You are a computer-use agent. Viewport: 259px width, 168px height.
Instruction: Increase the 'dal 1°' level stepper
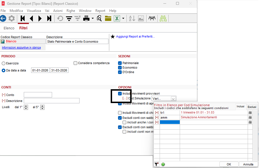point(26,106)
